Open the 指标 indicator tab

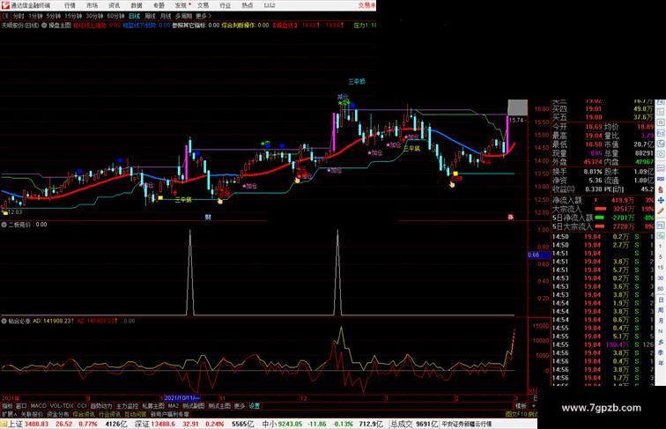[x=7, y=406]
